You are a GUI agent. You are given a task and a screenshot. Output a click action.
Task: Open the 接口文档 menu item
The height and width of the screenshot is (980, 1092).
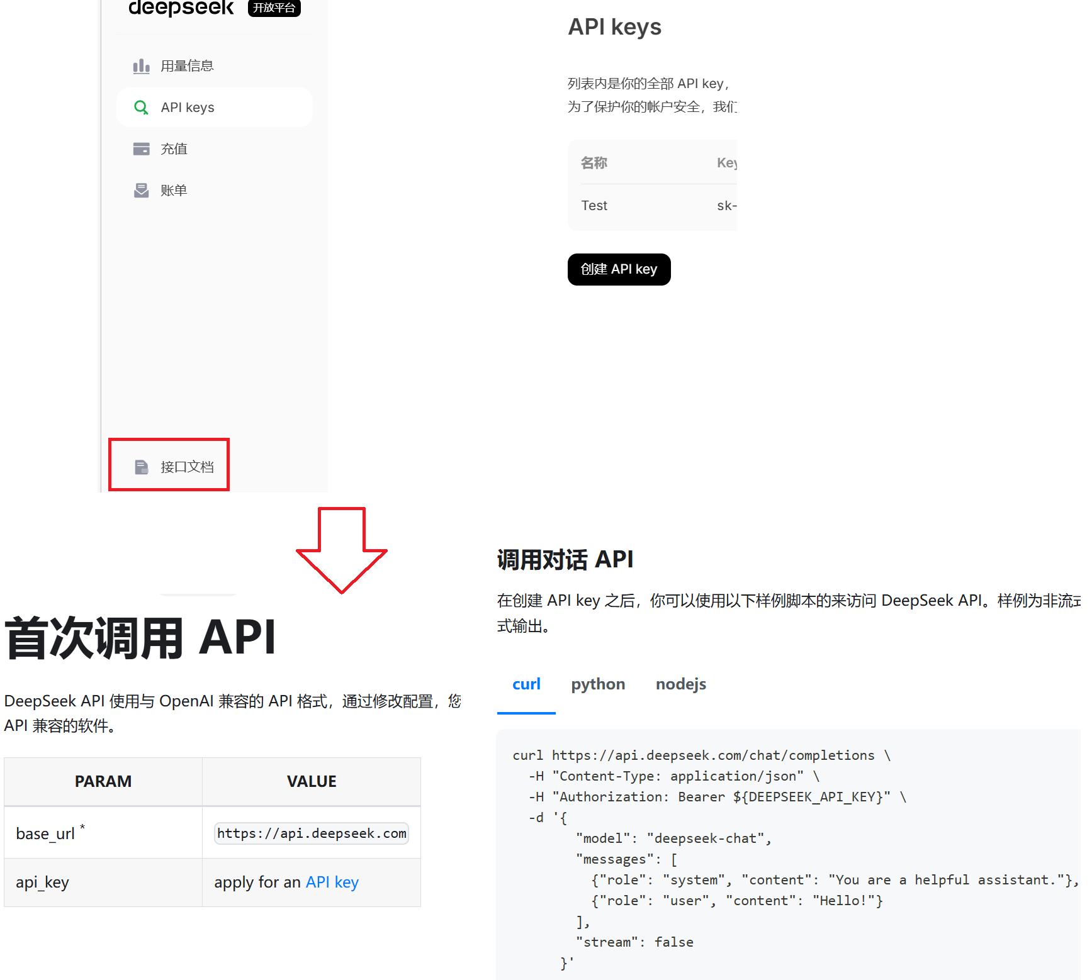click(x=174, y=467)
